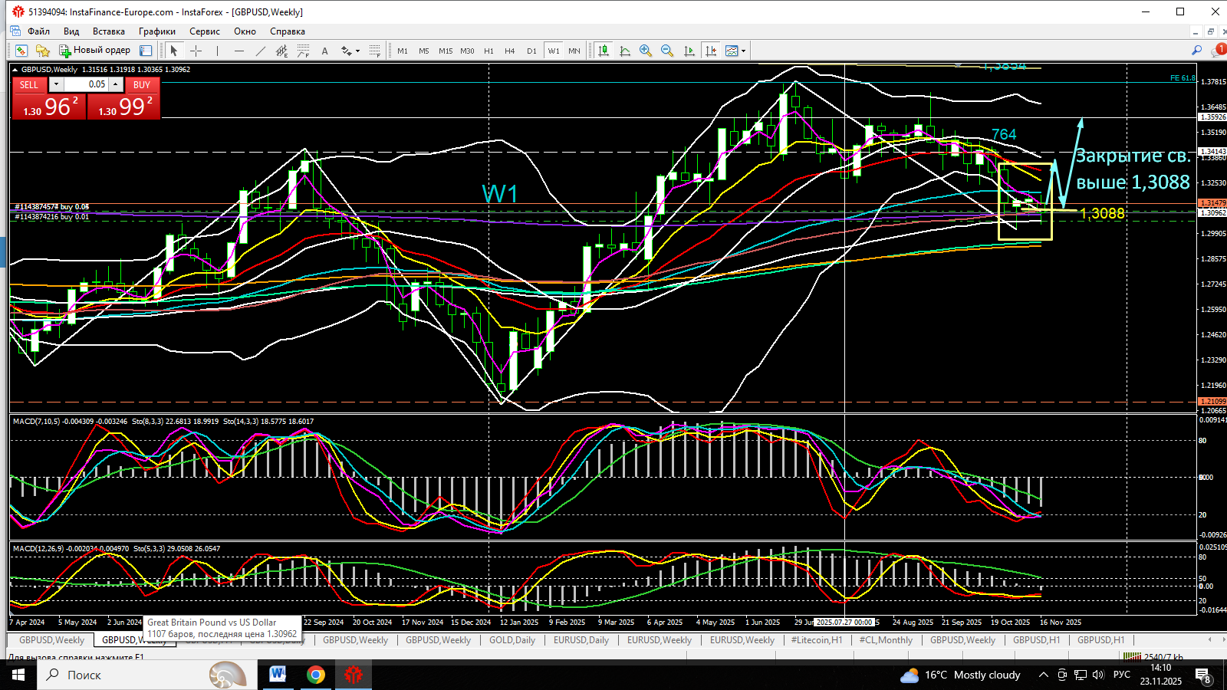The height and width of the screenshot is (690, 1227).
Task: Increase lot volume with up arrow
Action: point(115,84)
